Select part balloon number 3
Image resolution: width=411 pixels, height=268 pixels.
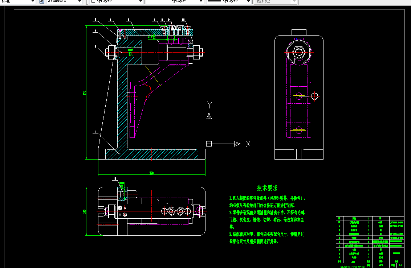tap(95, 31)
